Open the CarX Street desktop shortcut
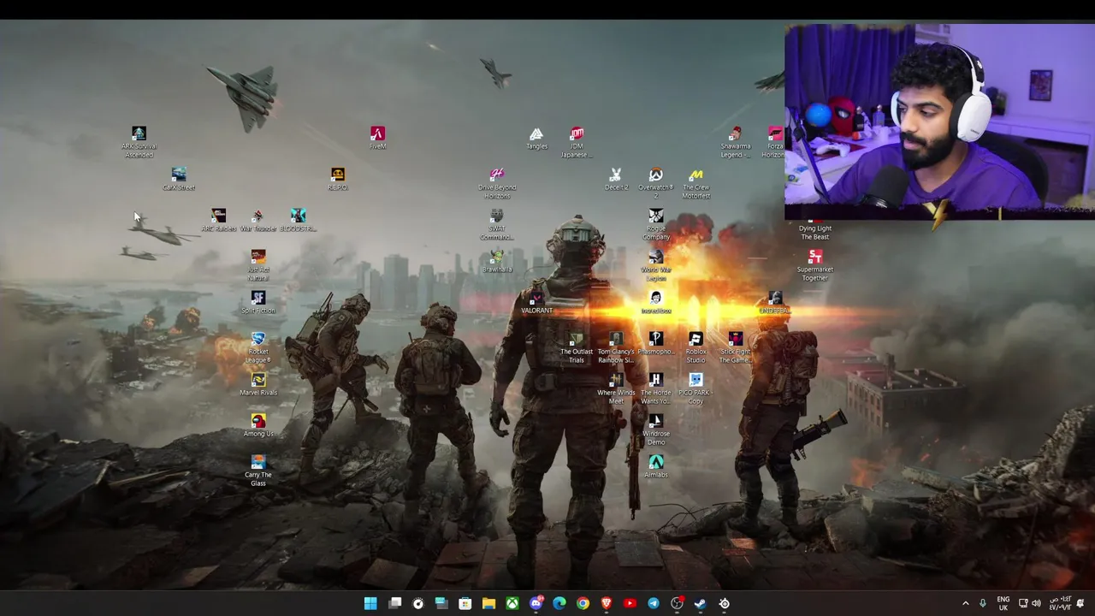The width and height of the screenshot is (1095, 616). 179,179
